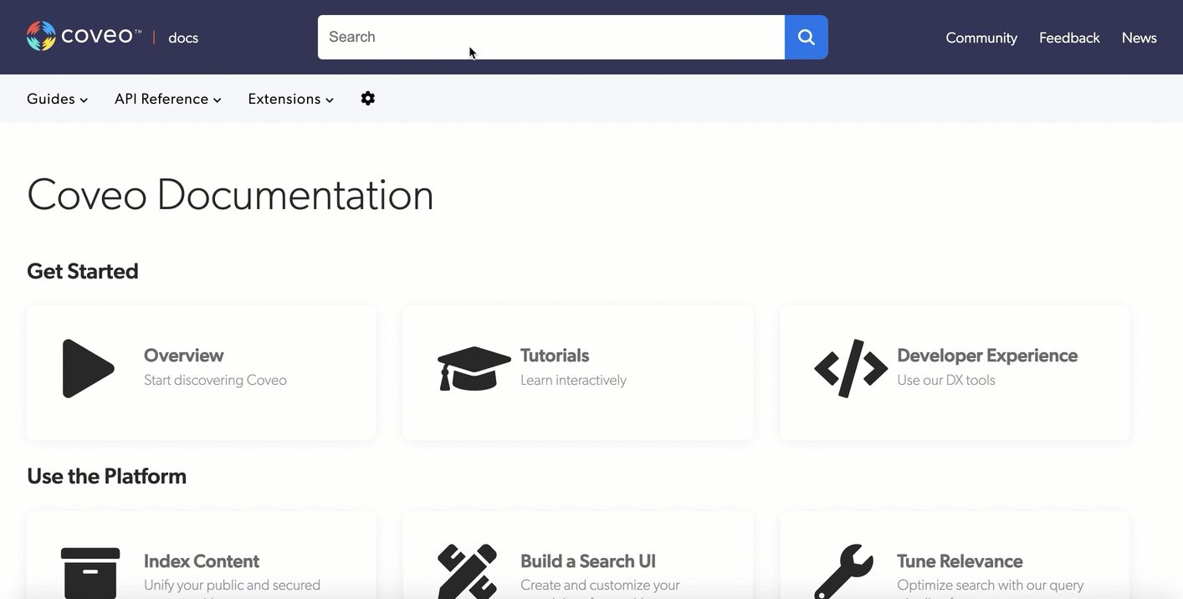1183x599 pixels.
Task: Click the Use the Platform heading
Action: [x=106, y=476]
